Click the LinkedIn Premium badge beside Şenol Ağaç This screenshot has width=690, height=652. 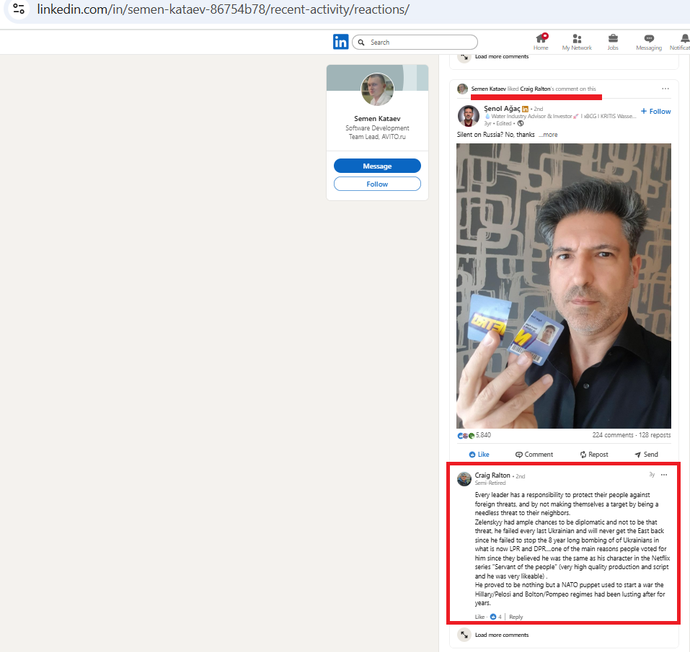pyautogui.click(x=525, y=109)
